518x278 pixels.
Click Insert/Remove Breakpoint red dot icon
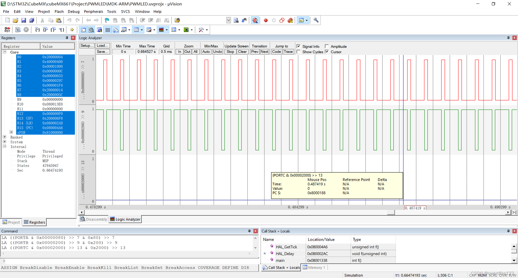(x=266, y=20)
